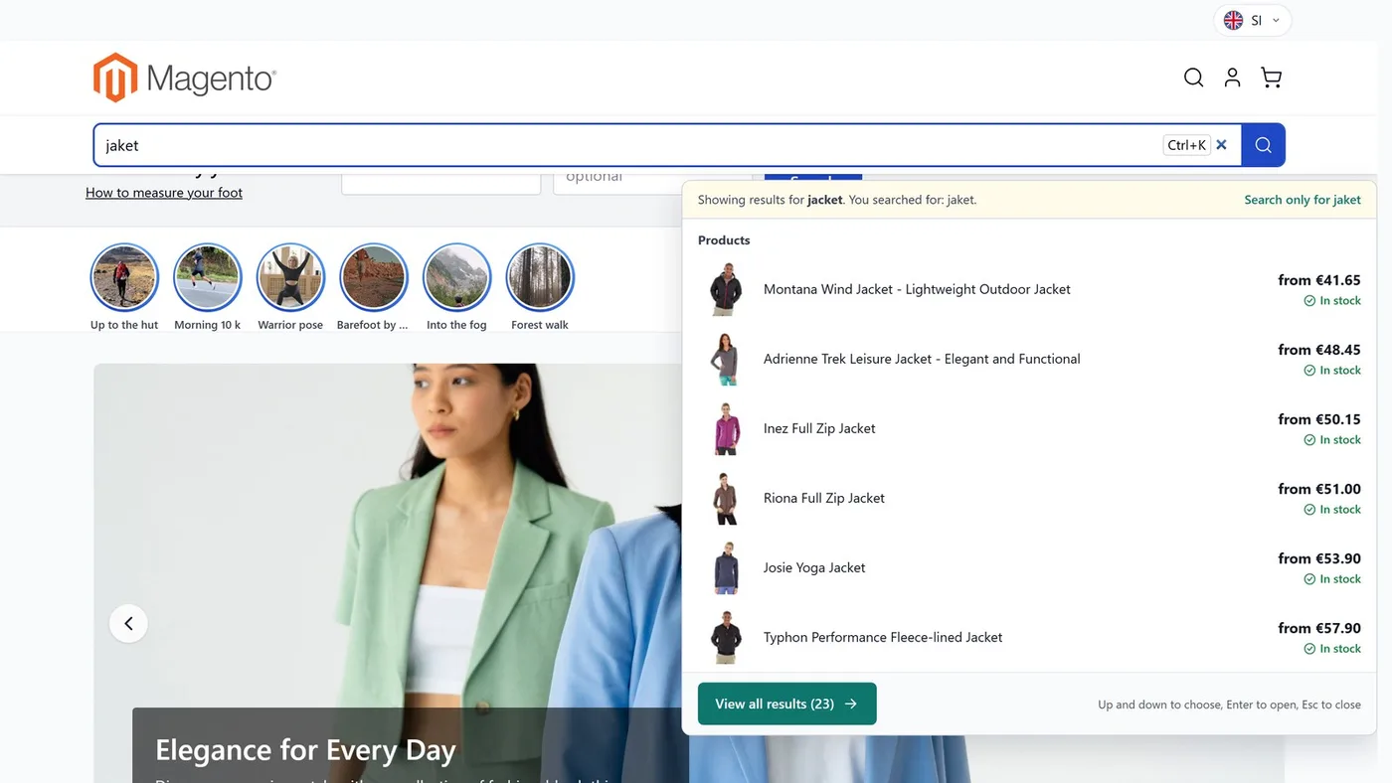The width and height of the screenshot is (1392, 783).
Task: Click the from €53.90 price
Action: click(1319, 558)
